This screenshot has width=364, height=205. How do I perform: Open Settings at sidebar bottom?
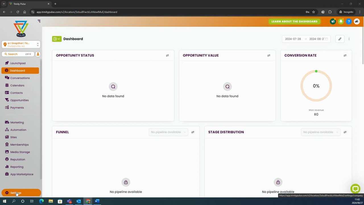pyautogui.click(x=21, y=193)
